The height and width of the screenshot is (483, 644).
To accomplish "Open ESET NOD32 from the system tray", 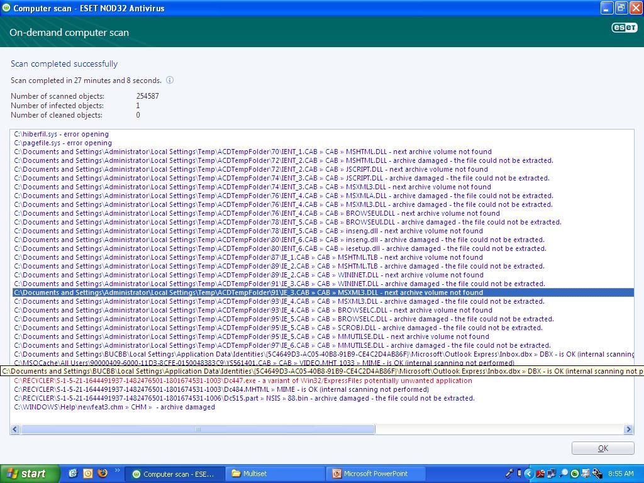I will [x=575, y=474].
